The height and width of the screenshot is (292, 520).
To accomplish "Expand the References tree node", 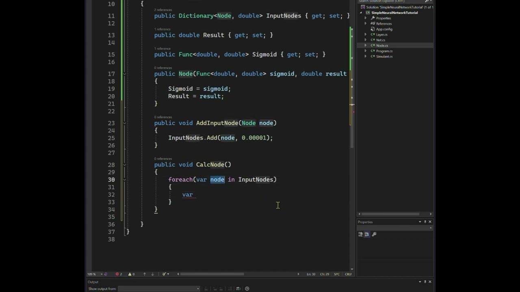I will pyautogui.click(x=366, y=24).
